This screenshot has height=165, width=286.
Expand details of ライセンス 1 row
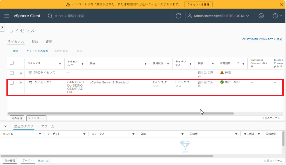[21, 83]
